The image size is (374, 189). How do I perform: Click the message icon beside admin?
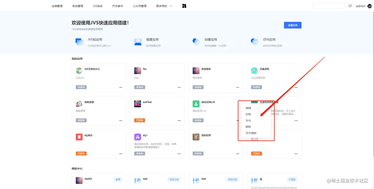point(350,6)
